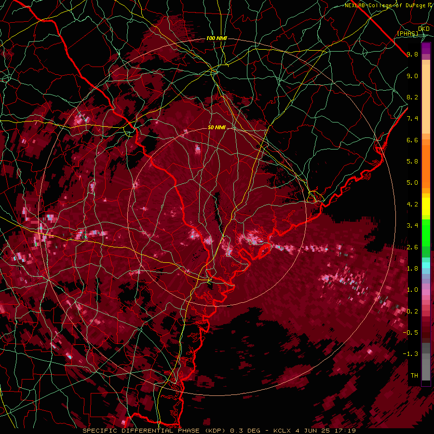Click the 5.8 value on color scale
The width and height of the screenshot is (434, 434).
(x=412, y=162)
